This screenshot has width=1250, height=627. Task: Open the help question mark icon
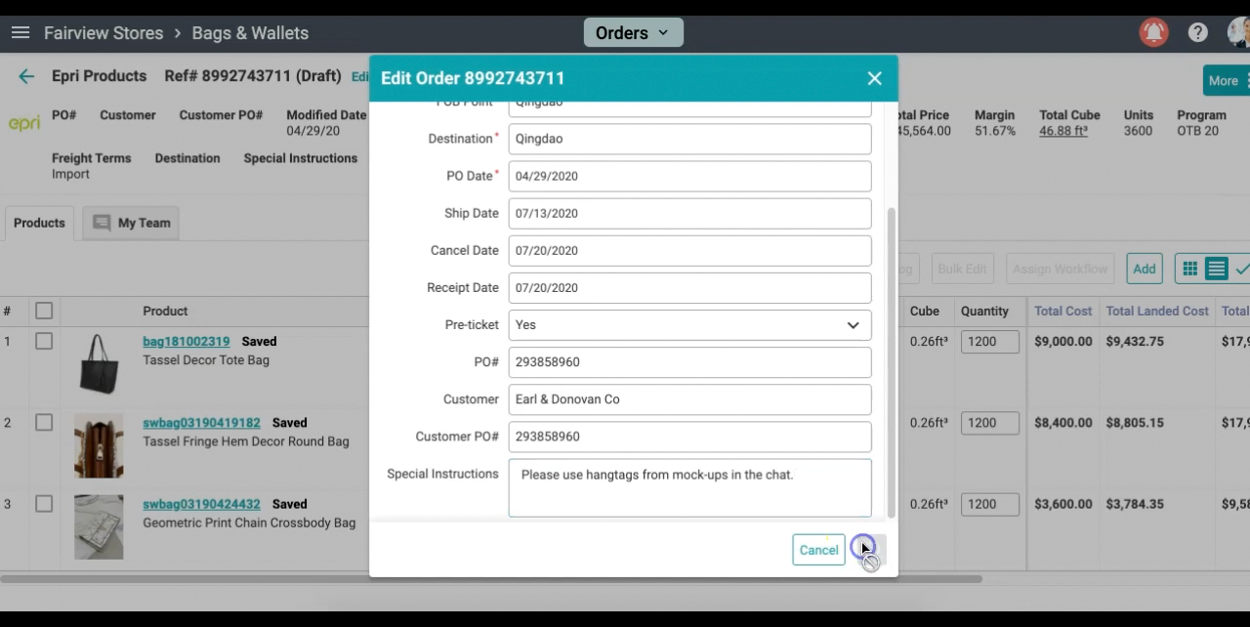1198,33
